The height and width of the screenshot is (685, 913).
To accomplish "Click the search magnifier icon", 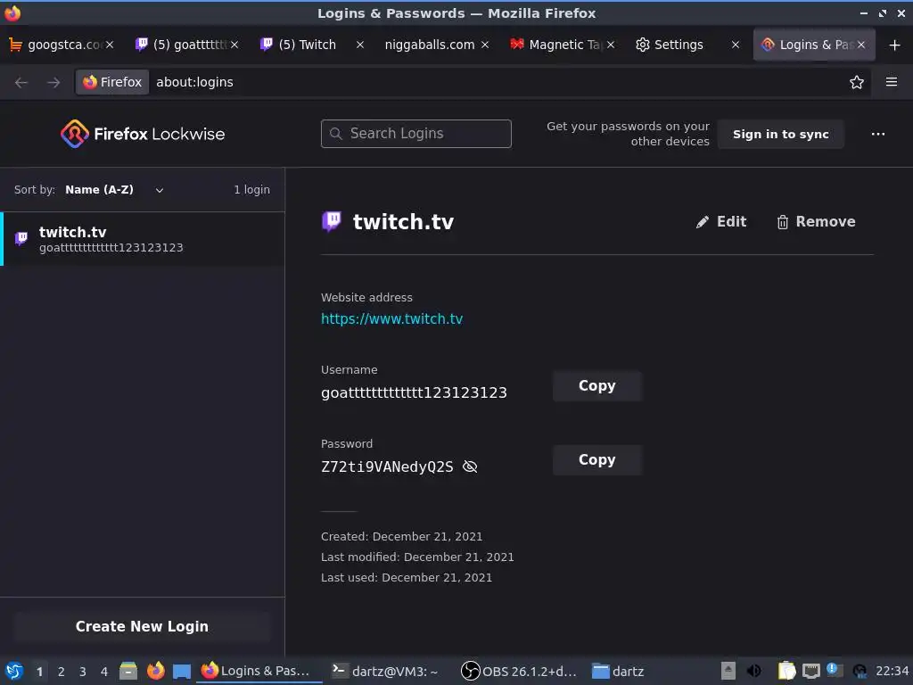I will [x=336, y=134].
